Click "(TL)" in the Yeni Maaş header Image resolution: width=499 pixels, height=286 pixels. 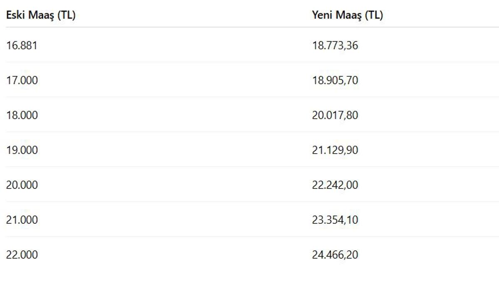coord(374,15)
